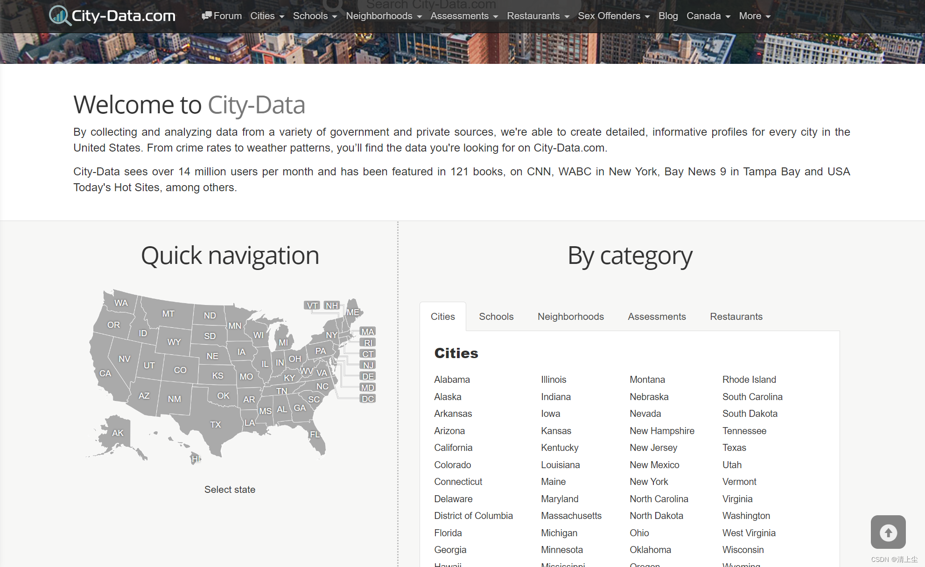
Task: Select Washington (WA) on the map
Action: [121, 303]
